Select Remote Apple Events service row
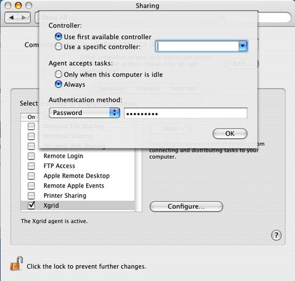This screenshot has width=295, height=281. [78, 185]
